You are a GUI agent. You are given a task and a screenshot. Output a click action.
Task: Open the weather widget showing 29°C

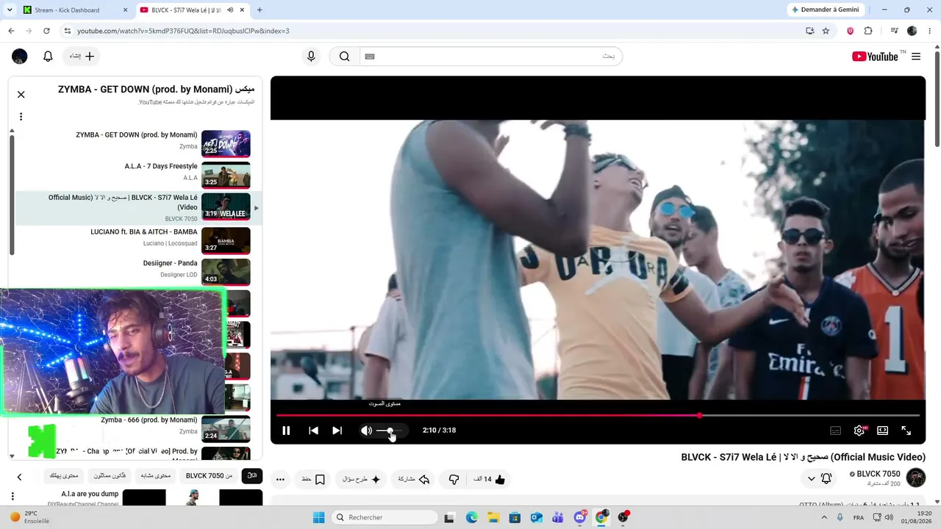29,517
